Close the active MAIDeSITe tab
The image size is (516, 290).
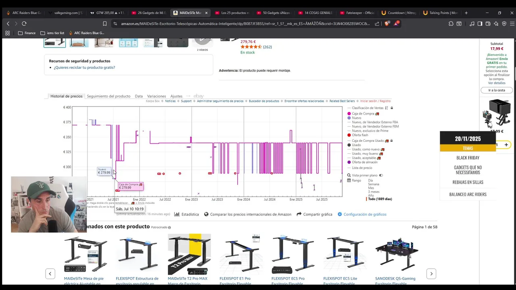[x=206, y=13]
